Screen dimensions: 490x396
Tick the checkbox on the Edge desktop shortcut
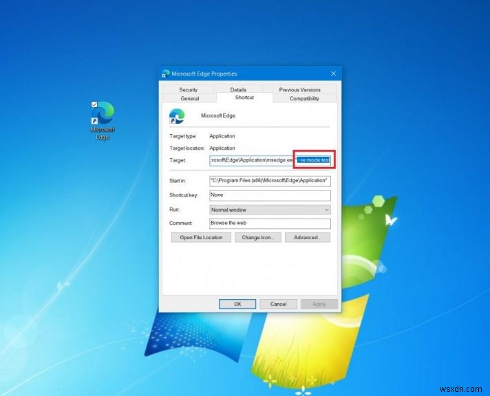94,104
